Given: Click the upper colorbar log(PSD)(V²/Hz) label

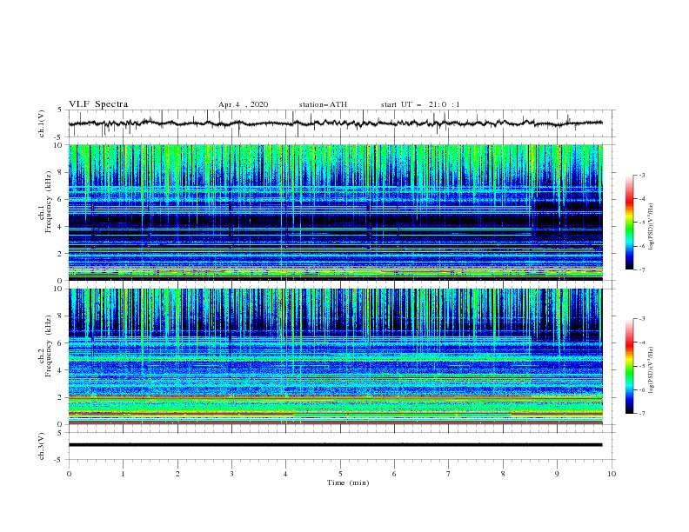Looking at the screenshot, I should pos(651,227).
